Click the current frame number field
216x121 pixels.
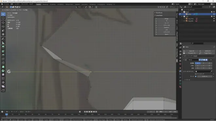point(151,112)
